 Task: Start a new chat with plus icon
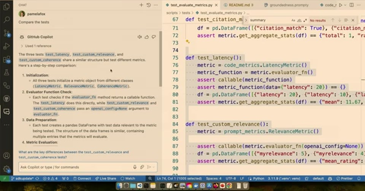[x=141, y=5]
